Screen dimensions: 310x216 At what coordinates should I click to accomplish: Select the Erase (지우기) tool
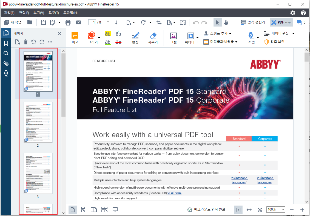[153, 38]
